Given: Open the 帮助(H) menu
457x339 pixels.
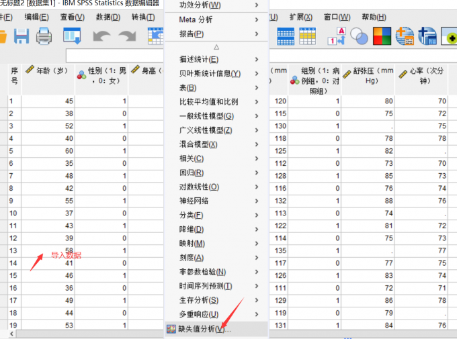Looking at the screenshot, I should 374,17.
